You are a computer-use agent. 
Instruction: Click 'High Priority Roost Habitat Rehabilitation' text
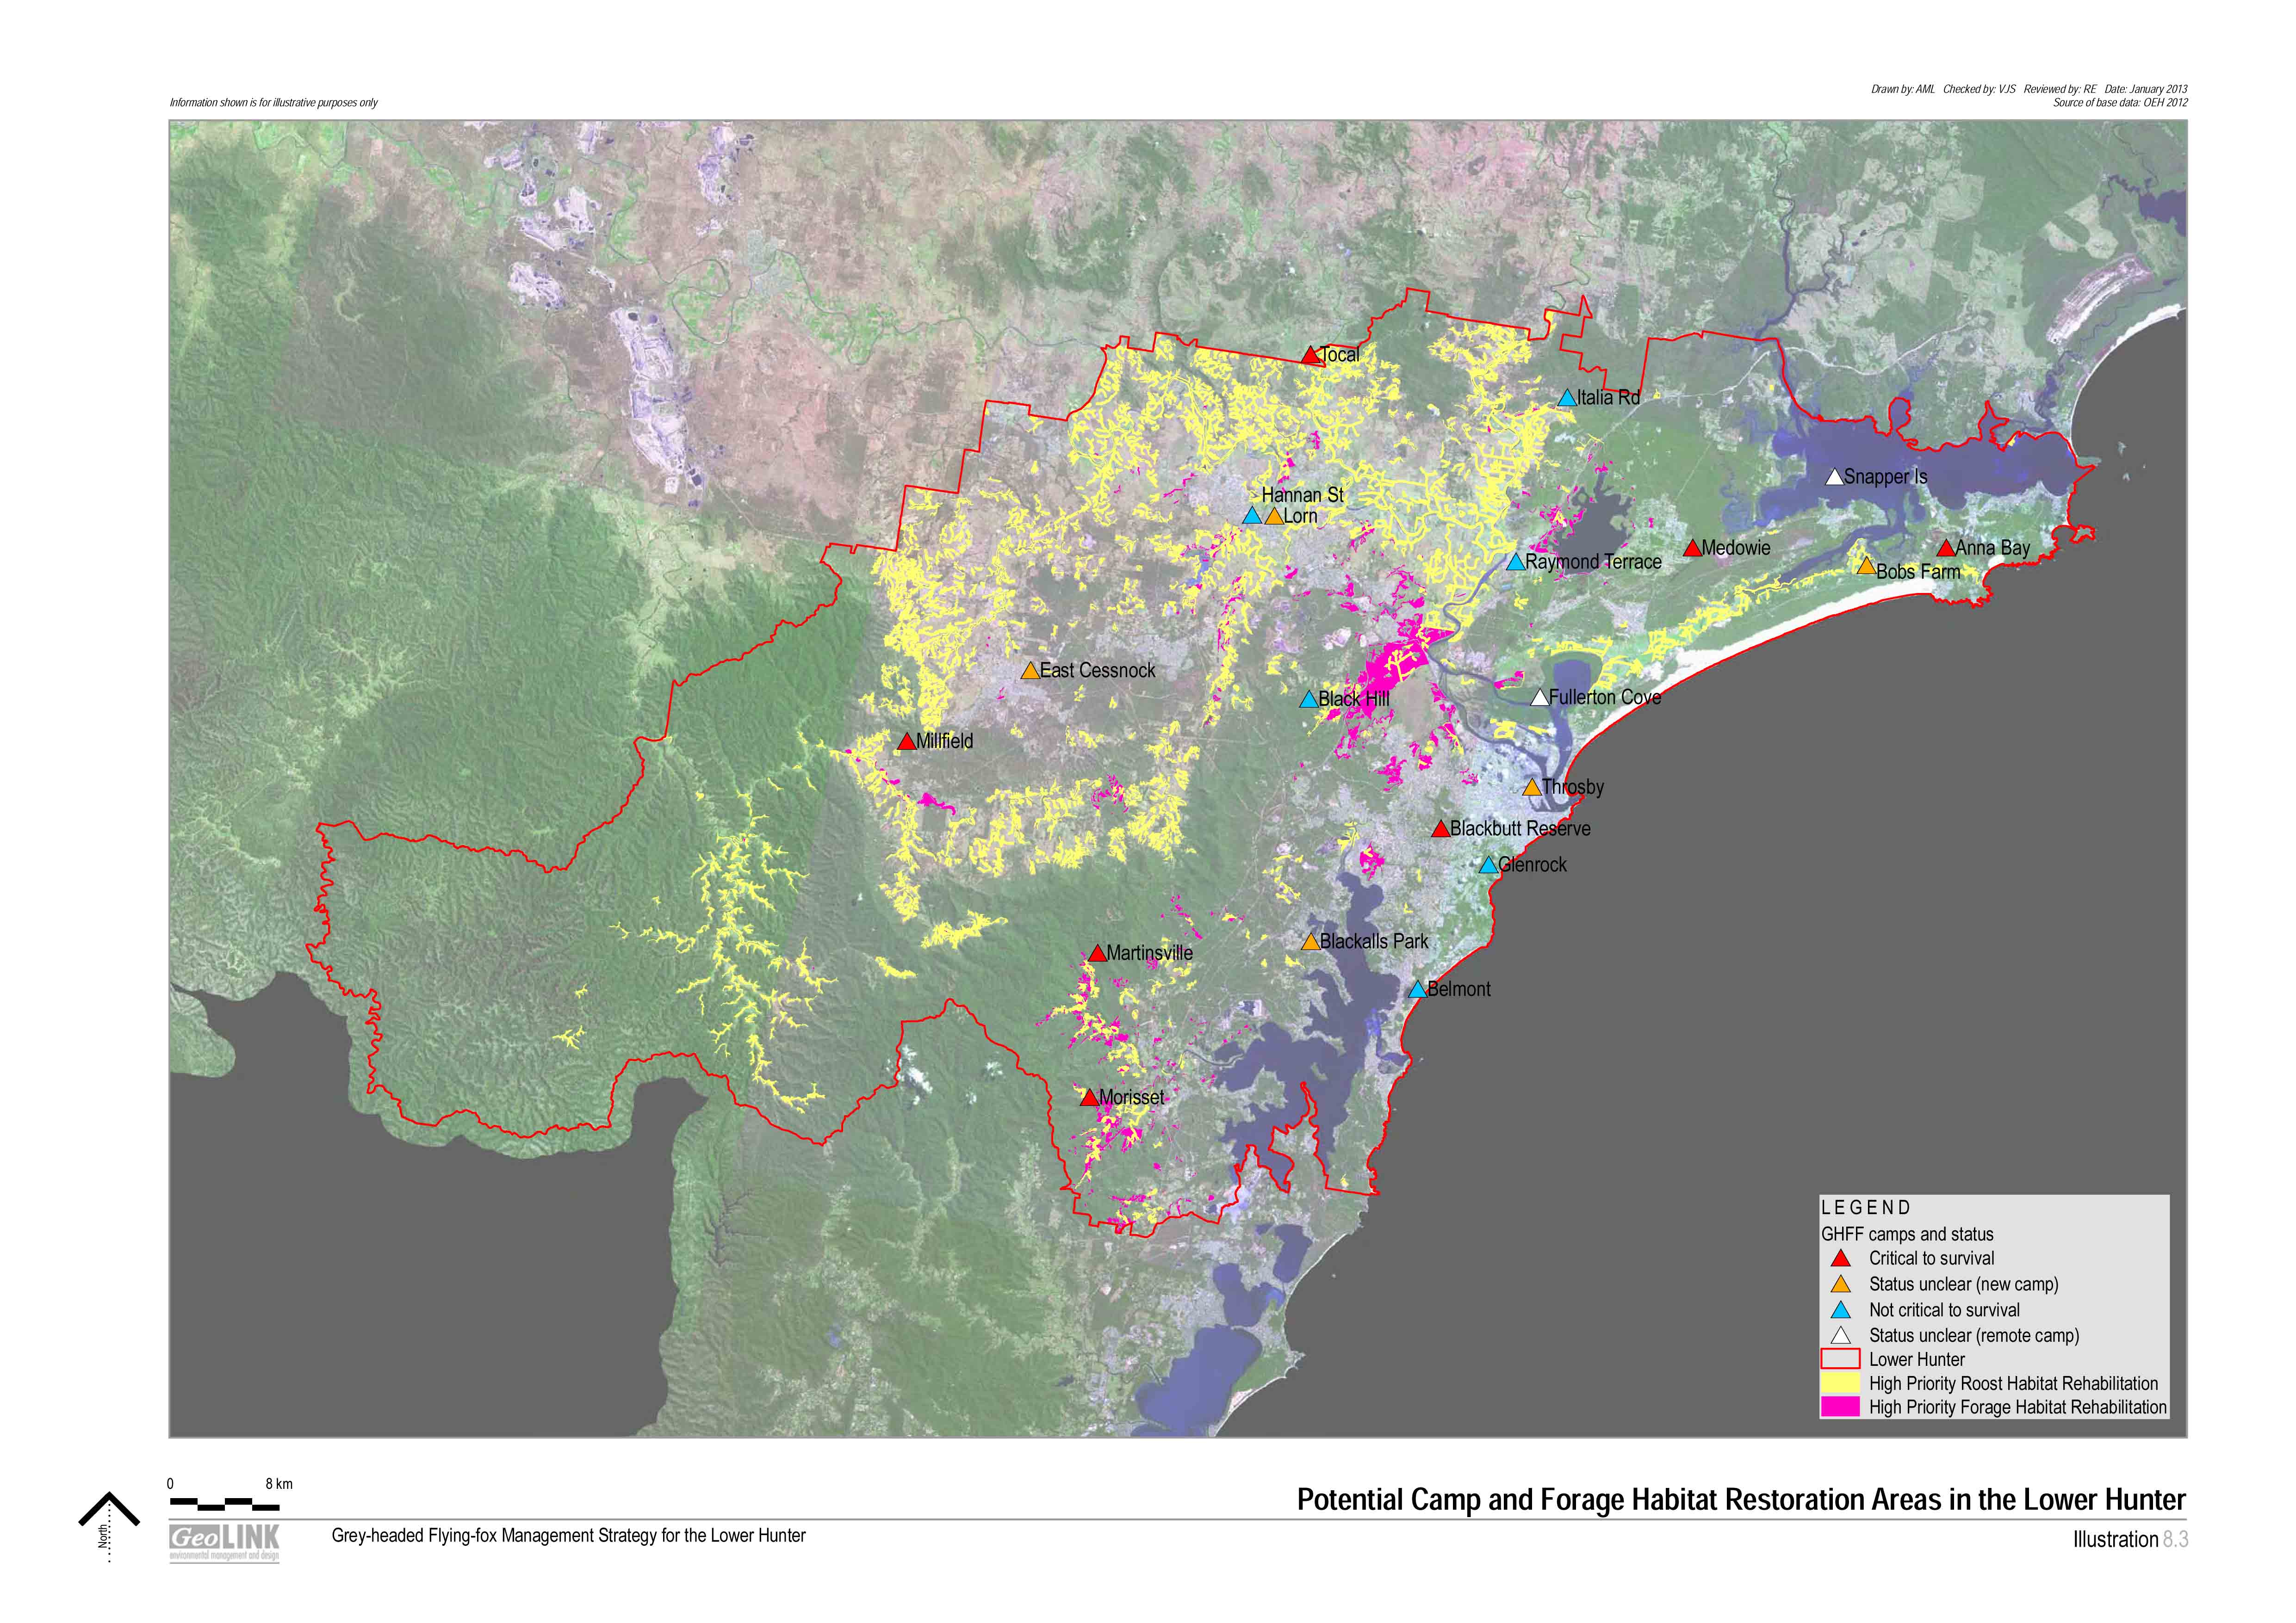tap(2014, 1384)
